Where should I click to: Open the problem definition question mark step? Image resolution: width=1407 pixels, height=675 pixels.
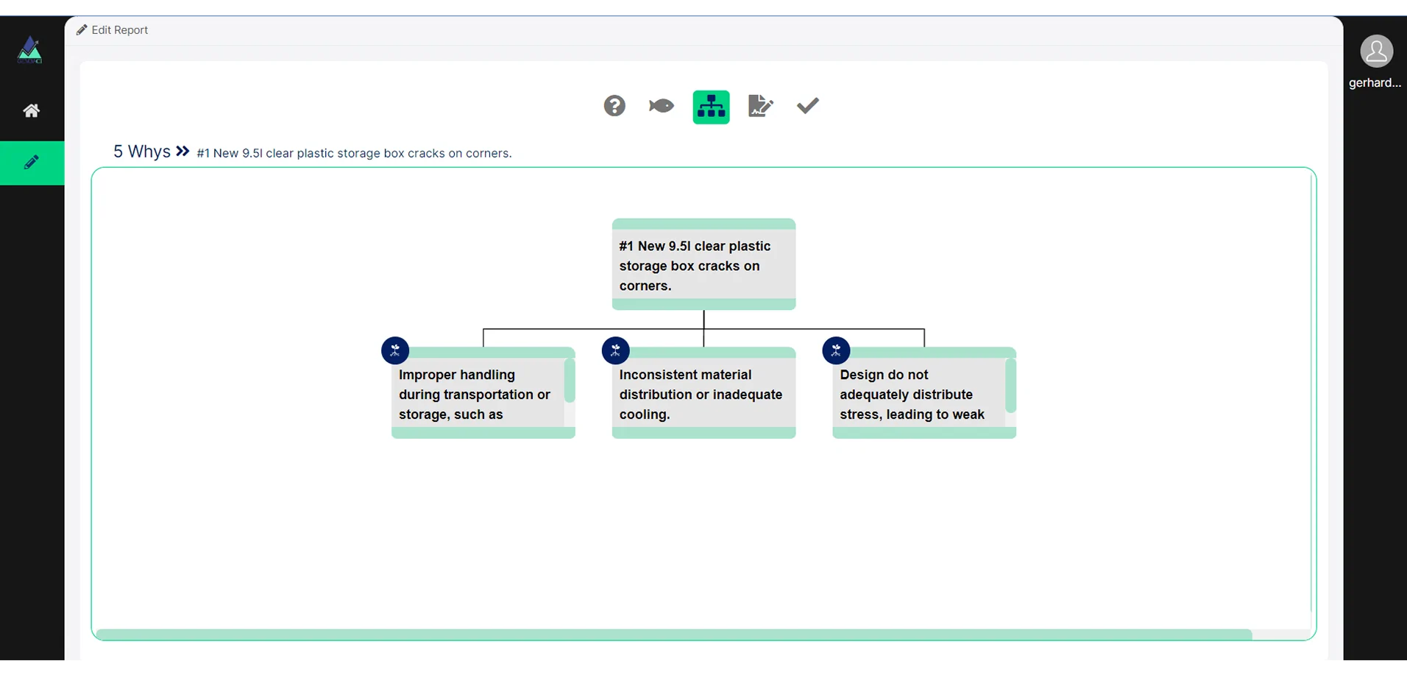(614, 106)
